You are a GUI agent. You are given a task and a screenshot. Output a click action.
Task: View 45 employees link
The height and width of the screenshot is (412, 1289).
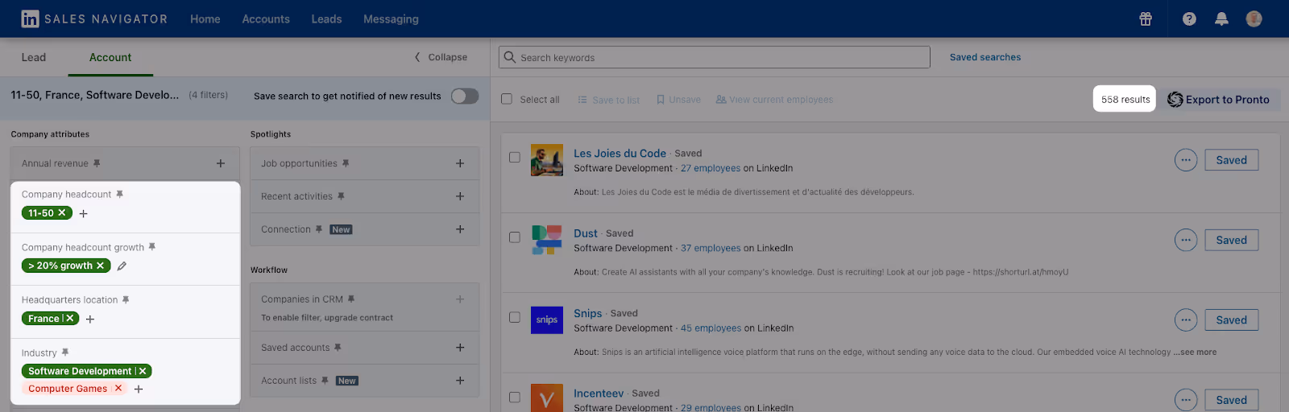(x=711, y=328)
